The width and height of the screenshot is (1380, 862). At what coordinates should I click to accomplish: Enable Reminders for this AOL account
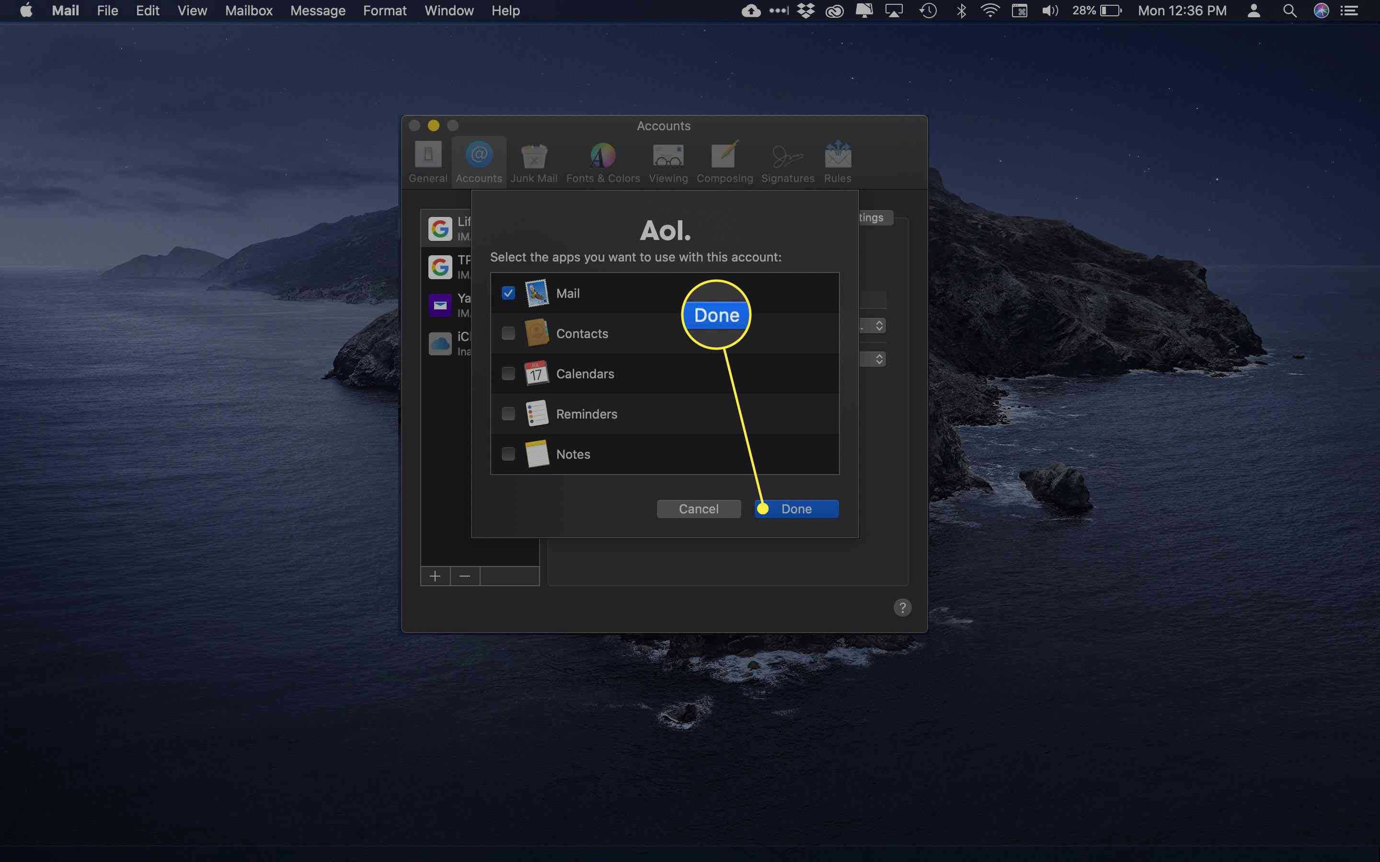pos(508,413)
